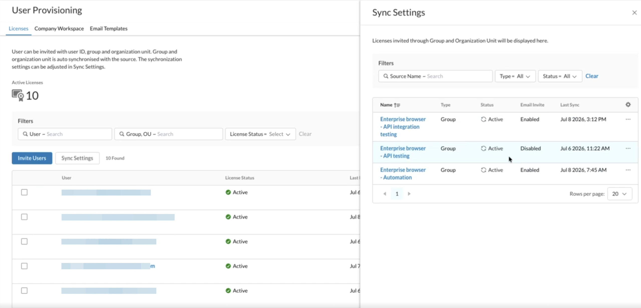Click 'Disabled' email invite for API testing
Image resolution: width=641 pixels, height=308 pixels.
531,148
